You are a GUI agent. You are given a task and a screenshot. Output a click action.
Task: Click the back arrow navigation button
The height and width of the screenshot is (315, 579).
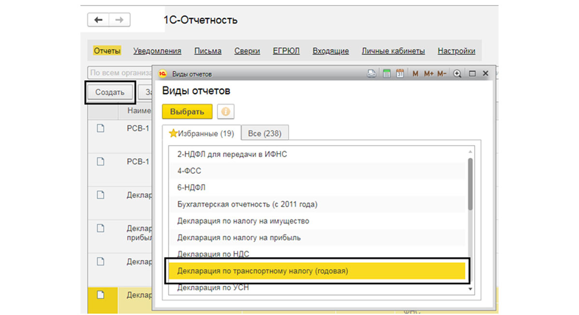98,20
